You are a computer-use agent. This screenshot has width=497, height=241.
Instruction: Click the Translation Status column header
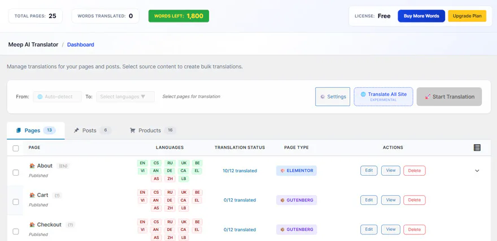tap(239, 148)
